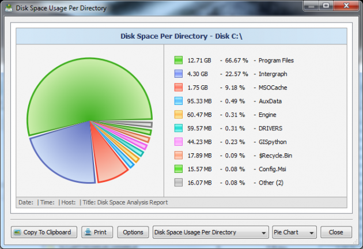The width and height of the screenshot is (363, 249).
Task: Click the DRIVERS teal legend swatch
Action: [x=179, y=128]
